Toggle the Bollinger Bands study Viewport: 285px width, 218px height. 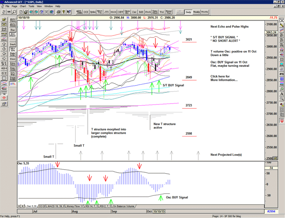13,35
